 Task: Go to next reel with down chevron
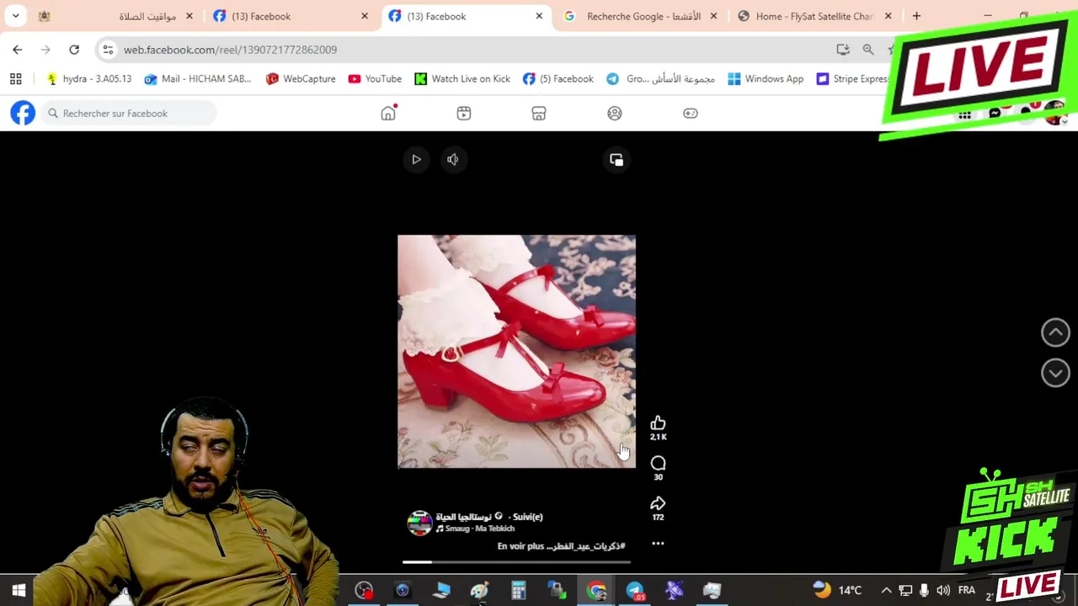pos(1055,373)
